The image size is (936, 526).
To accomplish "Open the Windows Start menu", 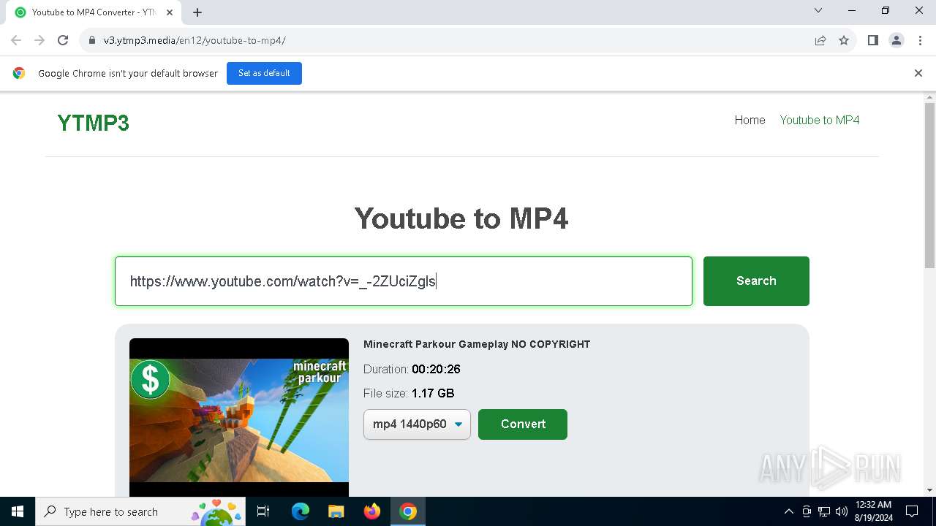I will (x=18, y=511).
